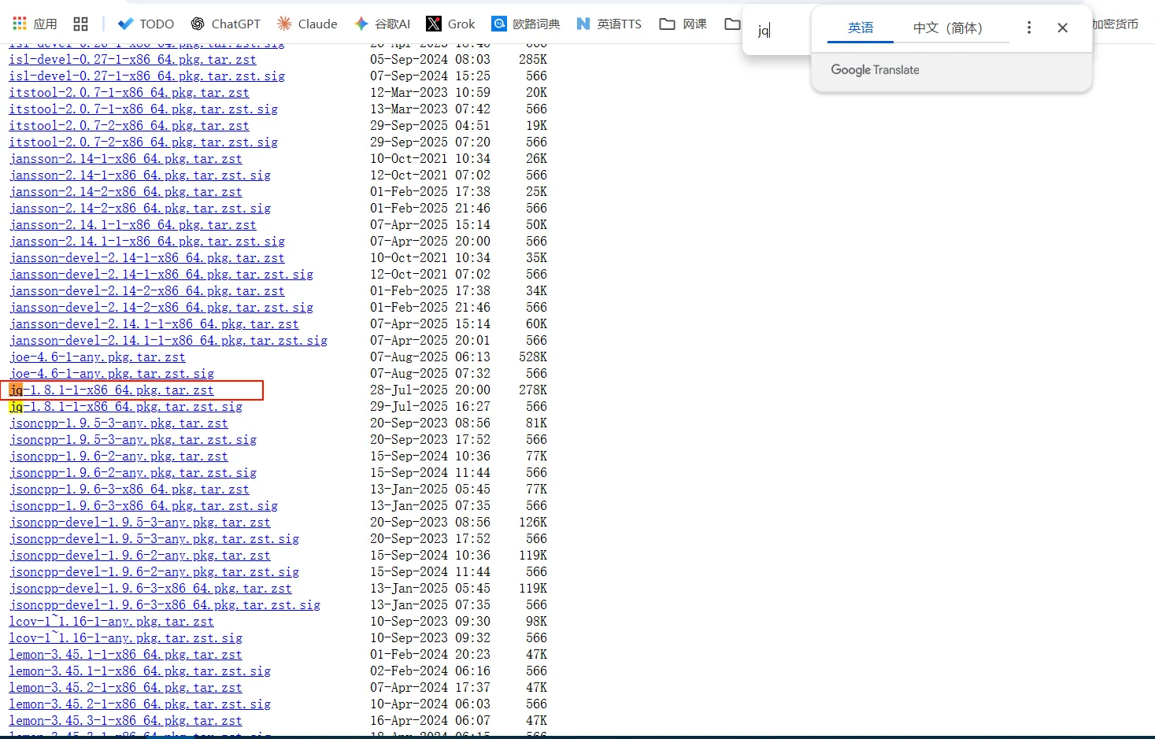
Task: Open the 应用 apps shortcut
Action: (x=35, y=24)
